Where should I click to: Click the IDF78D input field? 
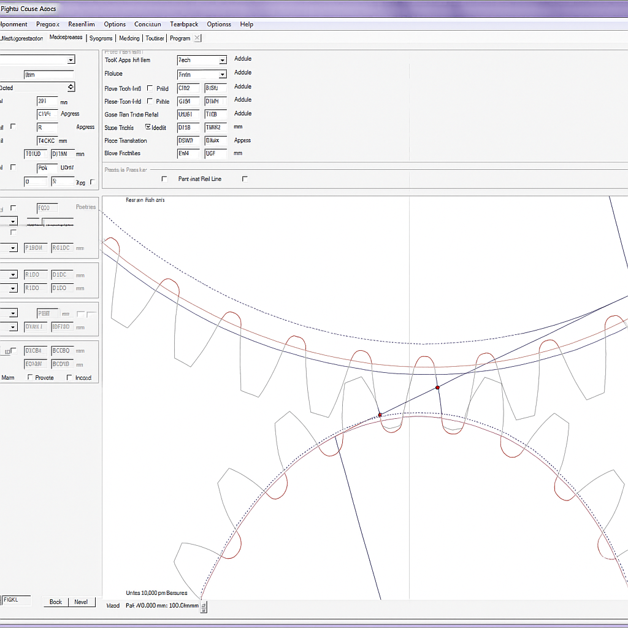click(x=62, y=327)
